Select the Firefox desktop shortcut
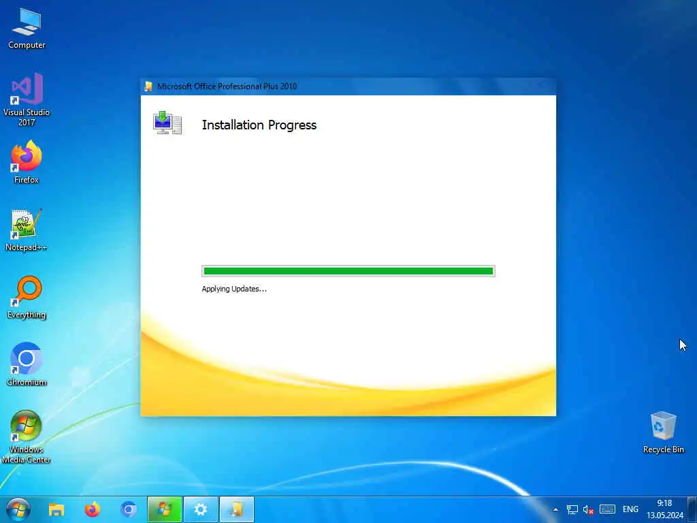This screenshot has height=523, width=697. pos(27,162)
